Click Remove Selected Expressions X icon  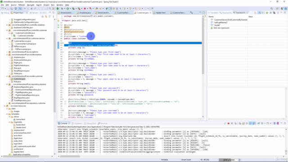point(270,13)
